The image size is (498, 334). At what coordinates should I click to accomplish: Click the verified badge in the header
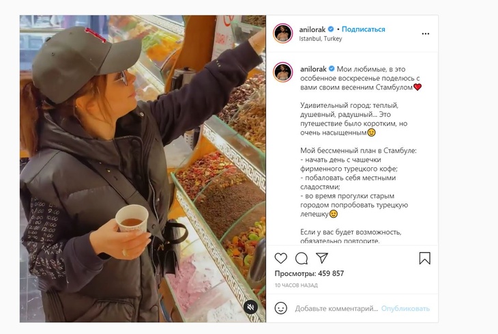[x=331, y=29]
